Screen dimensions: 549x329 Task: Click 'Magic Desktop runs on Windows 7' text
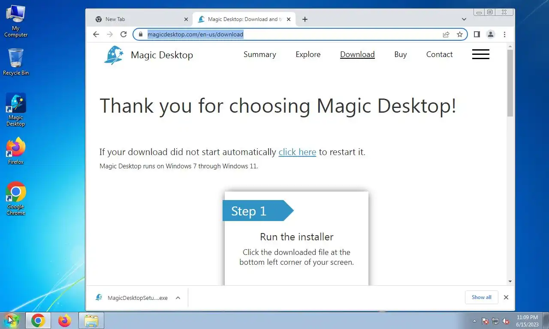pyautogui.click(x=179, y=166)
